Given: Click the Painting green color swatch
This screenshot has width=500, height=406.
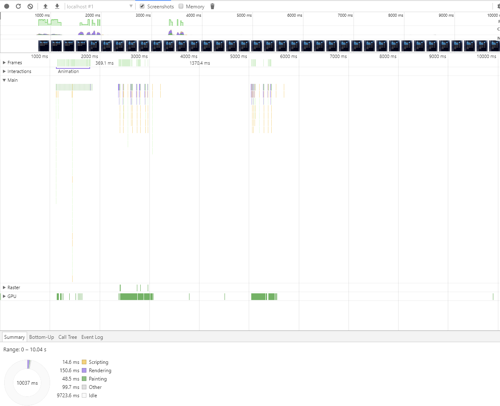Looking at the screenshot, I should 84,378.
